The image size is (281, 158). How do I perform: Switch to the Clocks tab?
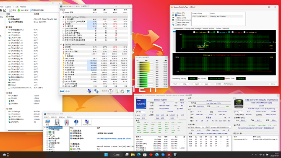tap(212, 28)
